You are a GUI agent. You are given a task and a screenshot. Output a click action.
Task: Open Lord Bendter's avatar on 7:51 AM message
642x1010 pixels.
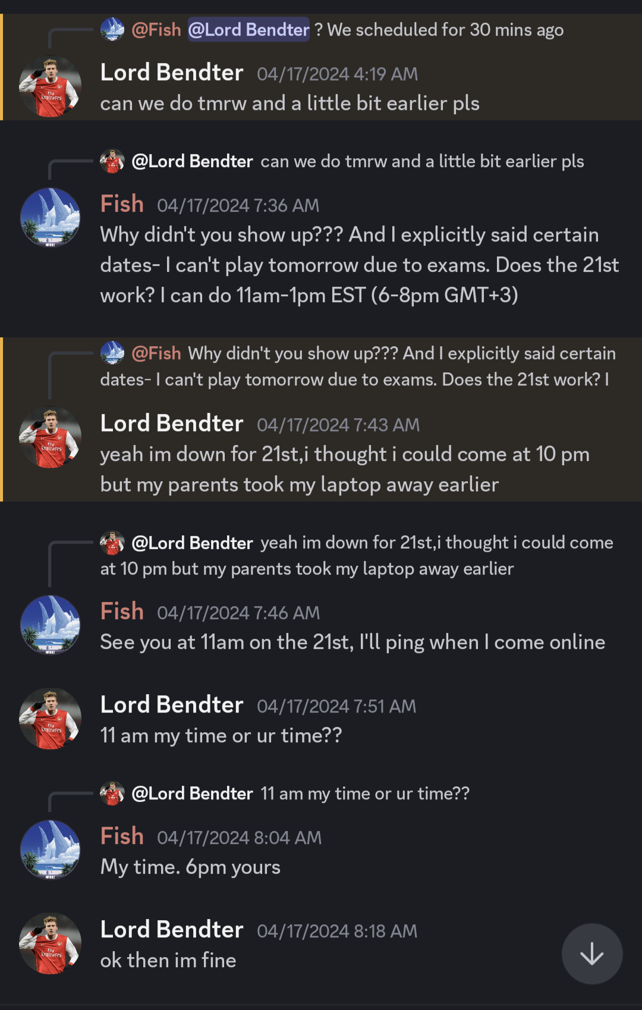50,719
